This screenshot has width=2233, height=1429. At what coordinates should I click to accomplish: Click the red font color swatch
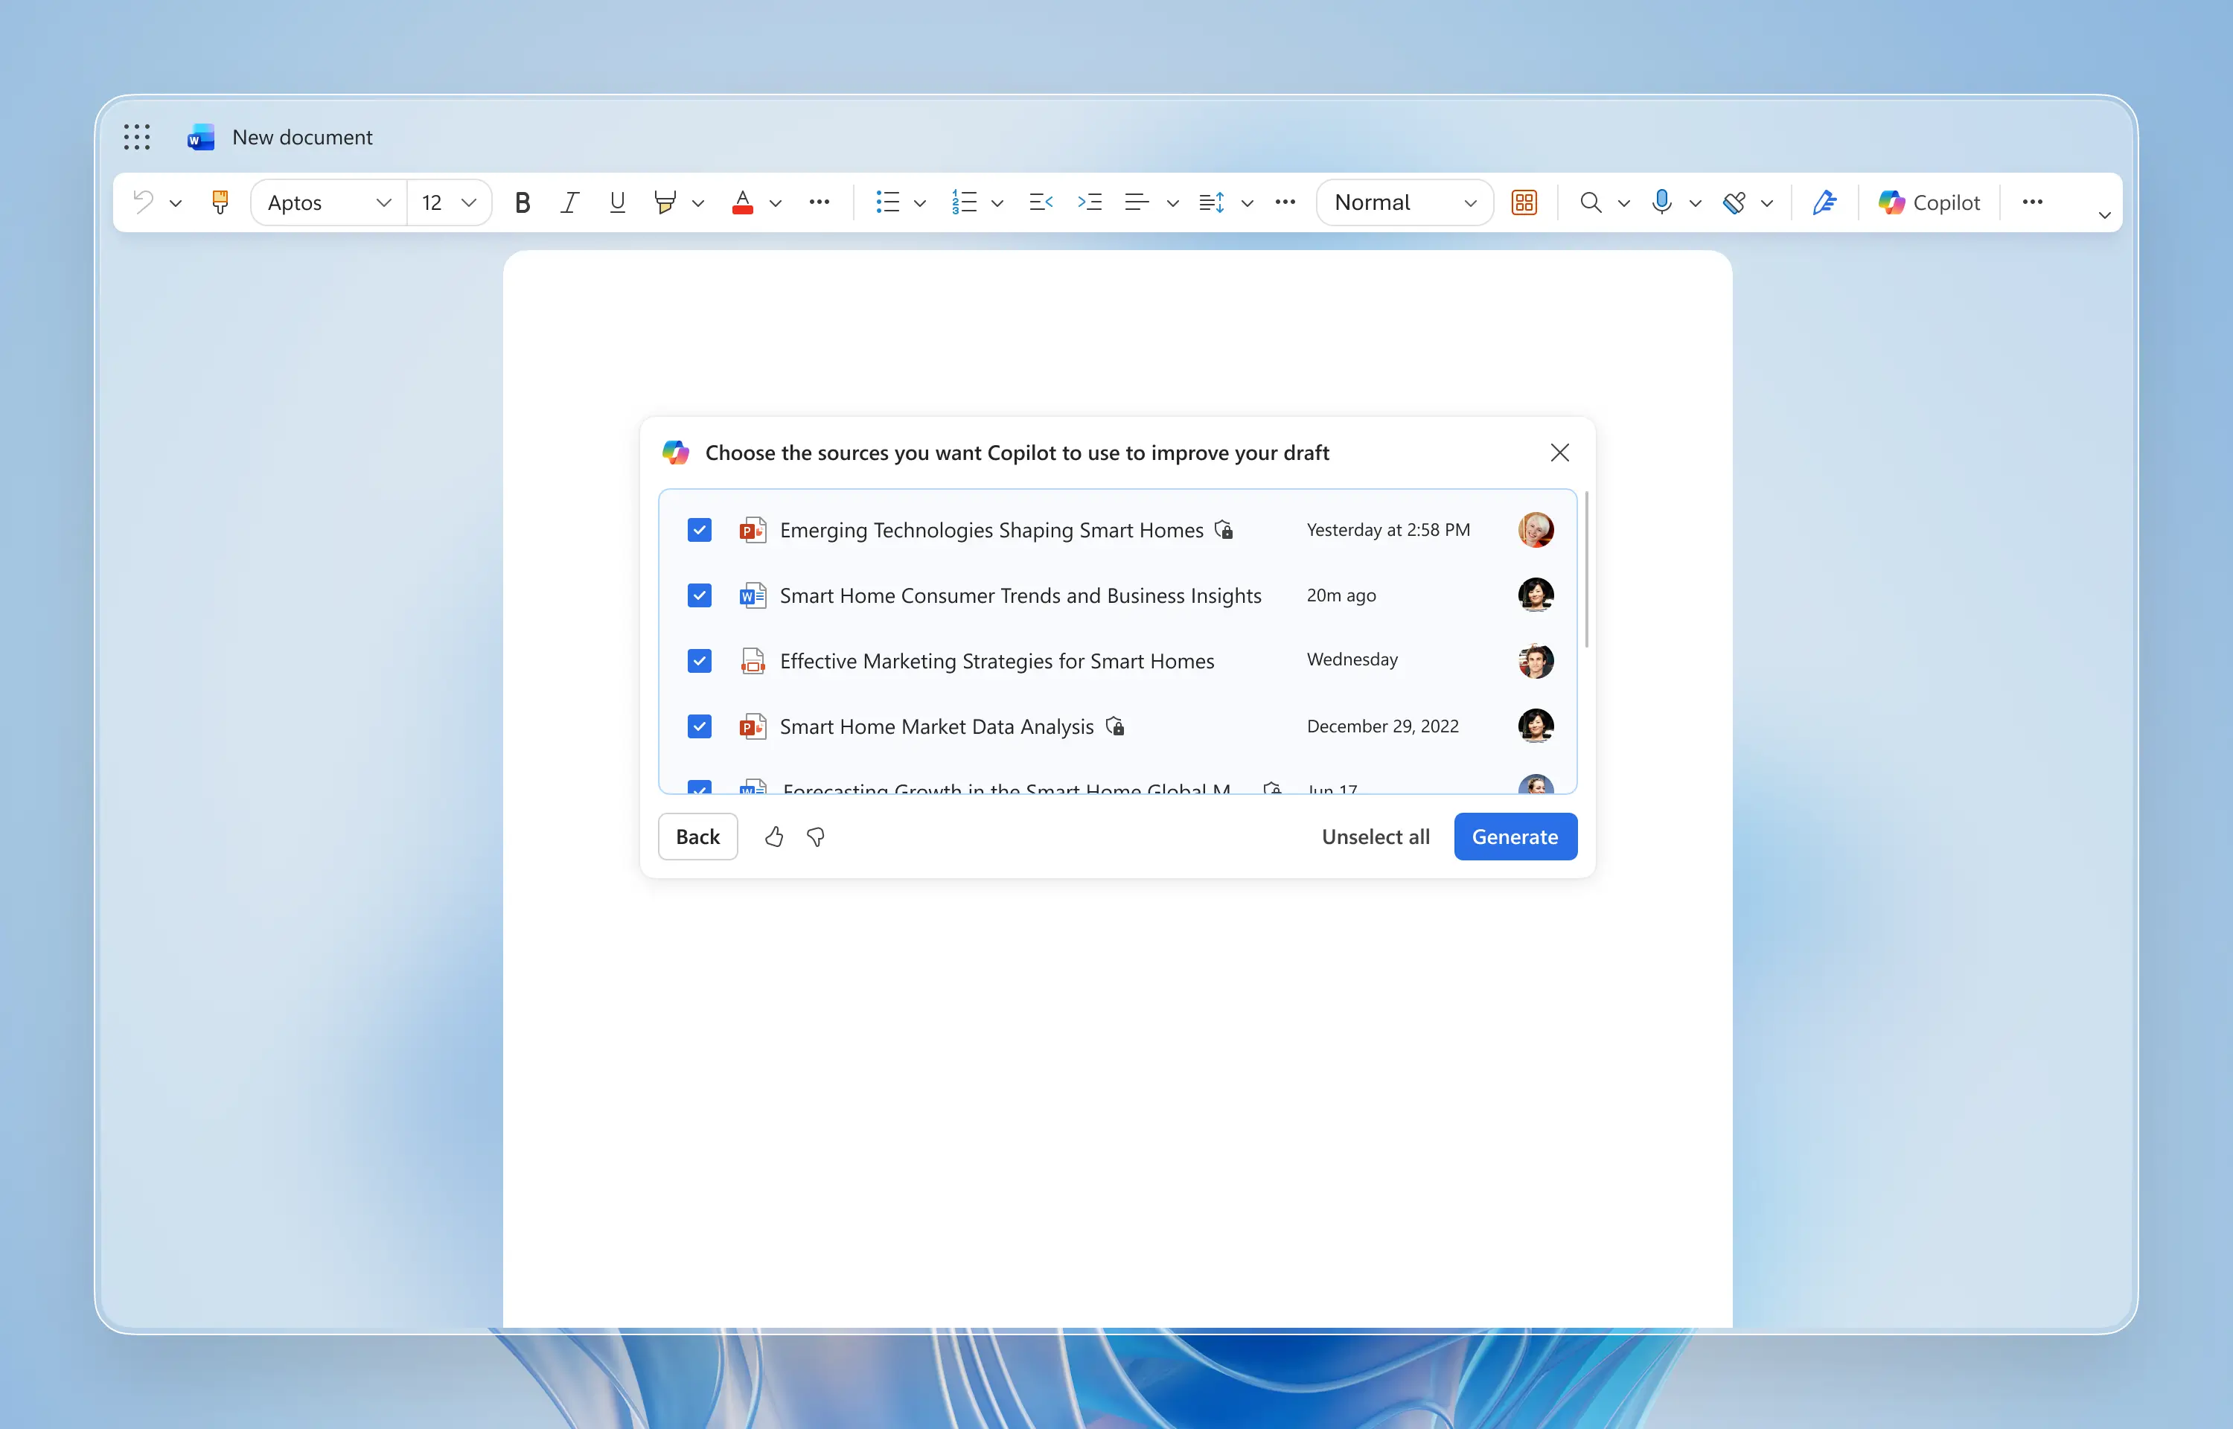(742, 202)
